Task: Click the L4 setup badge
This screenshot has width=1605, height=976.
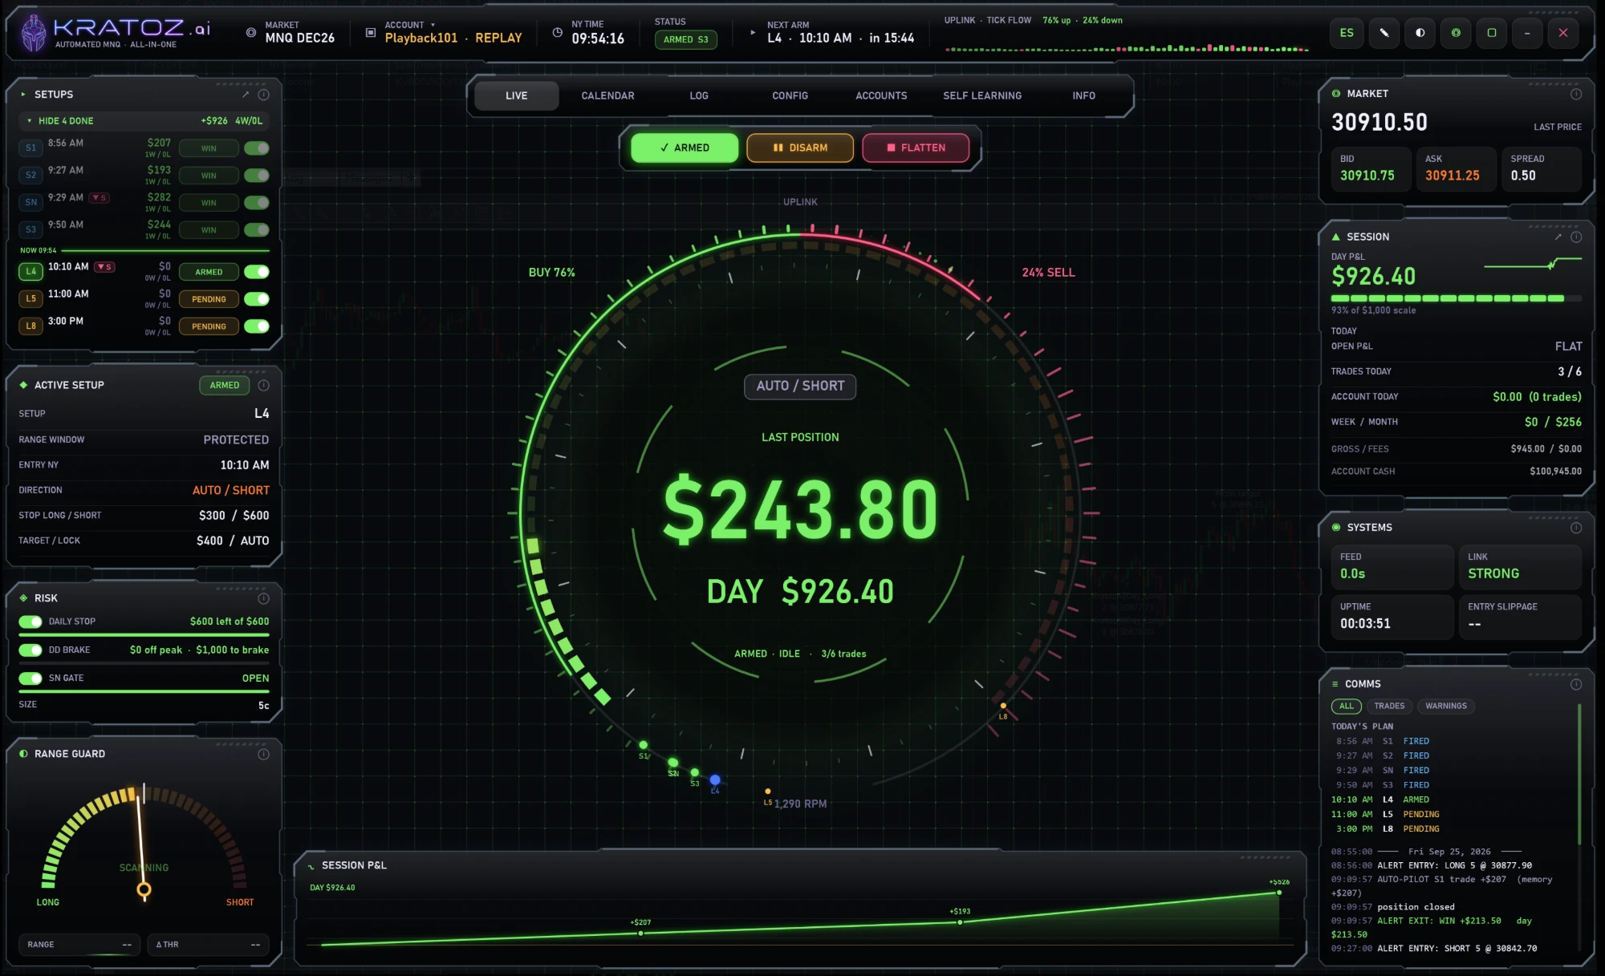Action: click(30, 272)
